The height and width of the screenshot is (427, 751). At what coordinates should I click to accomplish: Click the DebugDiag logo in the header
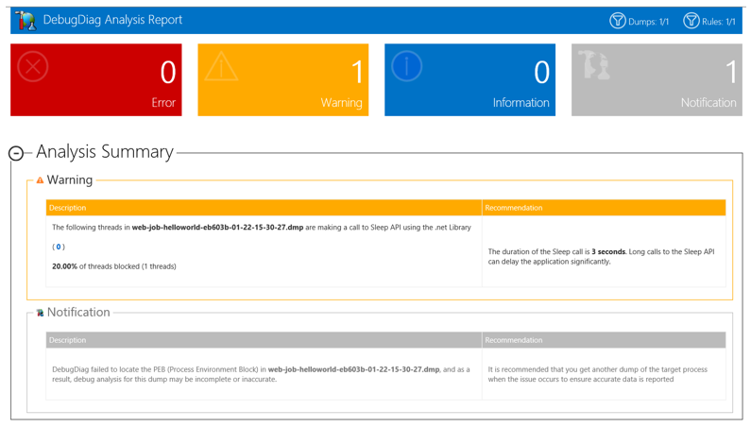click(x=26, y=21)
